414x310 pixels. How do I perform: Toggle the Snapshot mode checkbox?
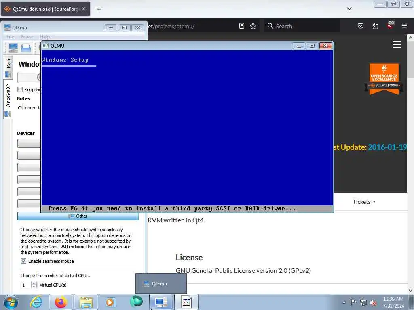[x=20, y=89]
